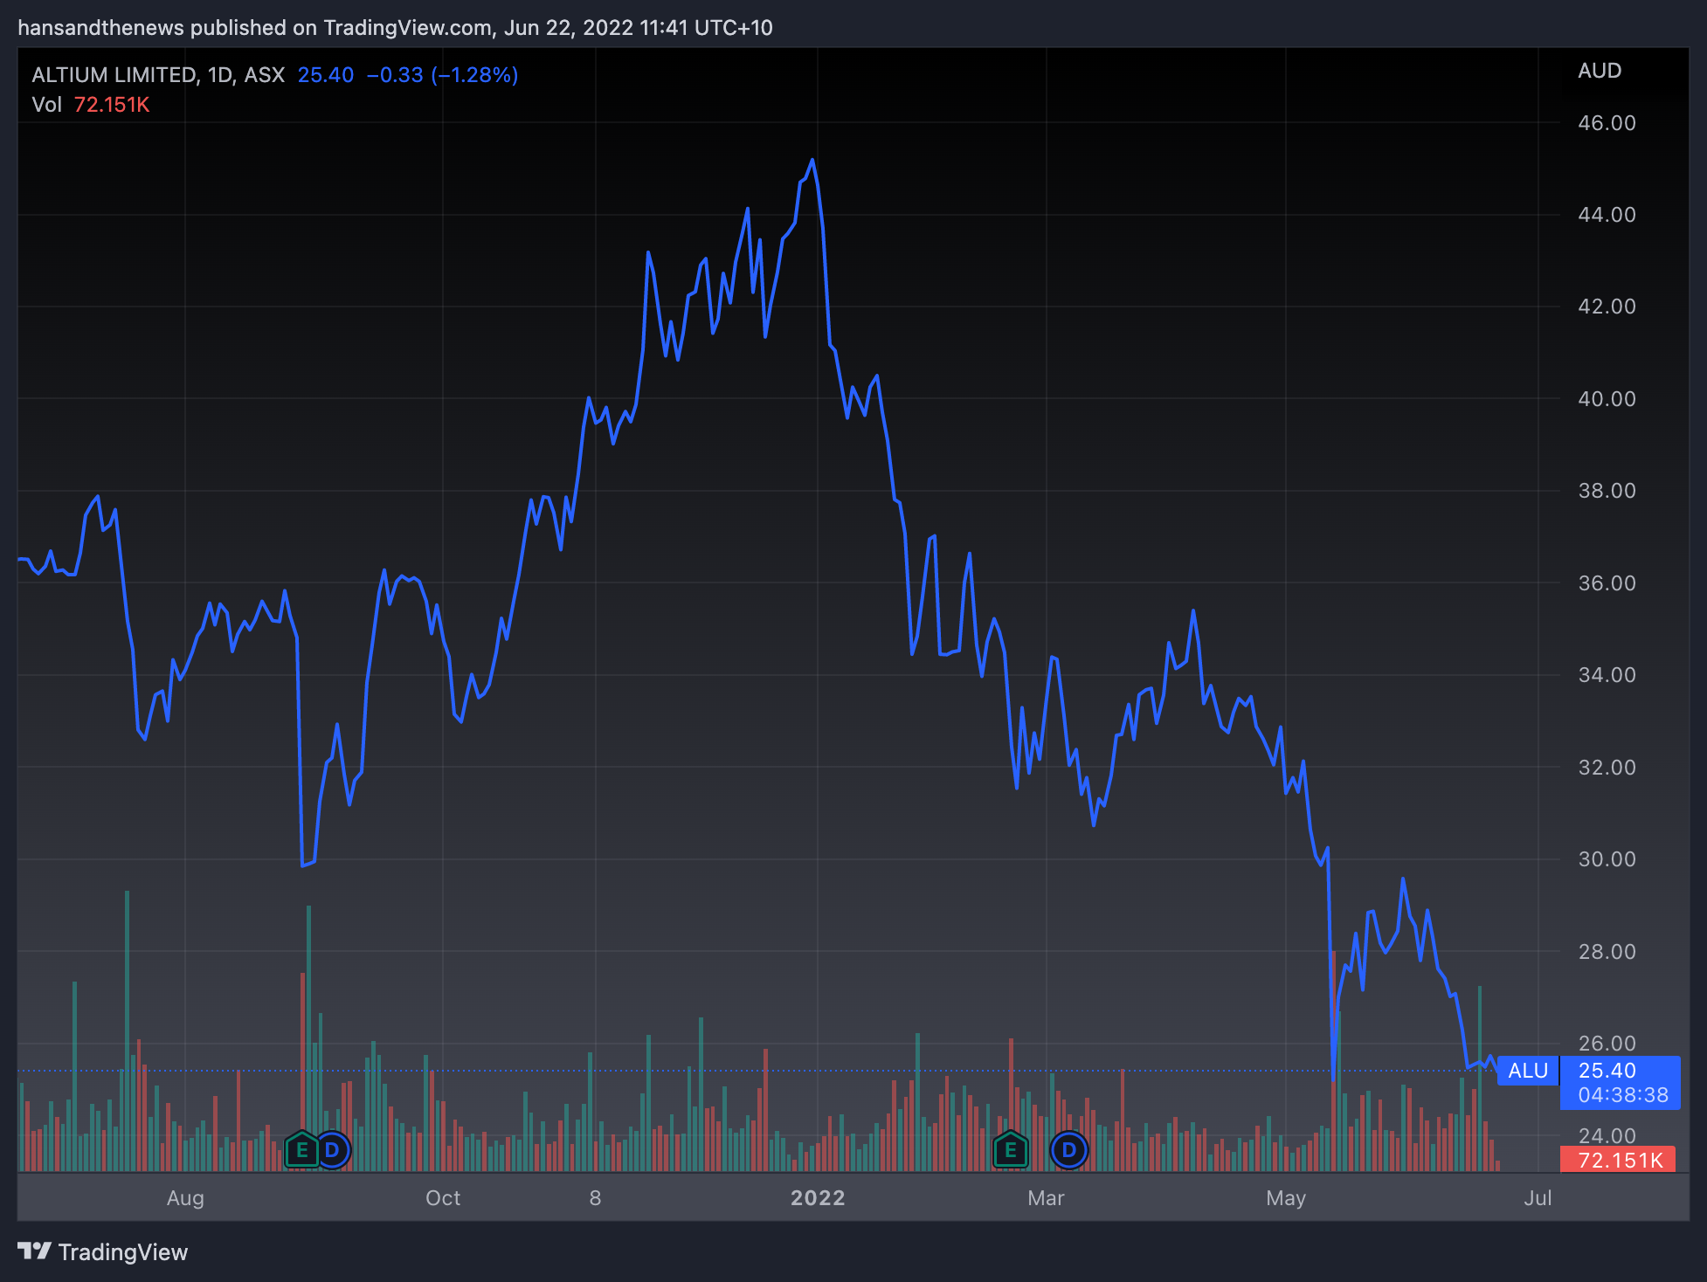Image resolution: width=1707 pixels, height=1282 pixels.
Task: Click the TradingView logo icon
Action: 35,1251
